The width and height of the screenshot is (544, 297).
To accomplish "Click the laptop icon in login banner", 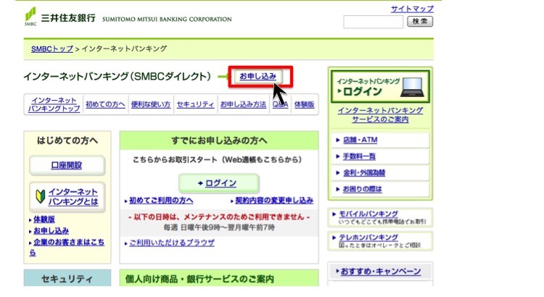I will [412, 87].
